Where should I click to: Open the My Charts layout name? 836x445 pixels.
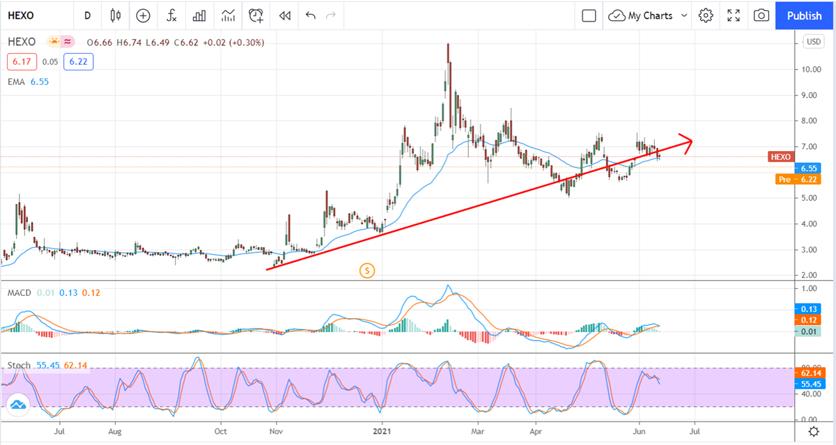click(x=650, y=15)
